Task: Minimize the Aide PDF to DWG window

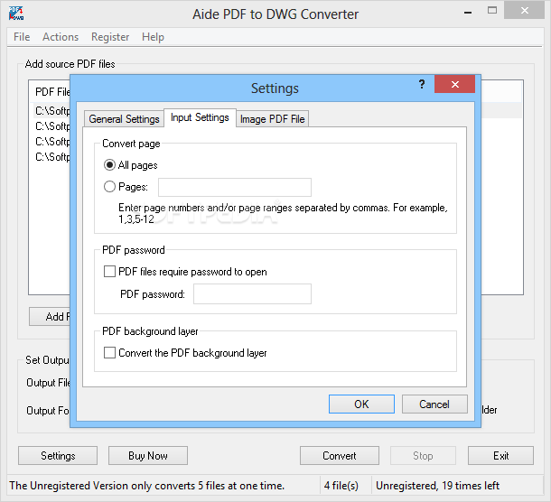Action: pyautogui.click(x=468, y=12)
